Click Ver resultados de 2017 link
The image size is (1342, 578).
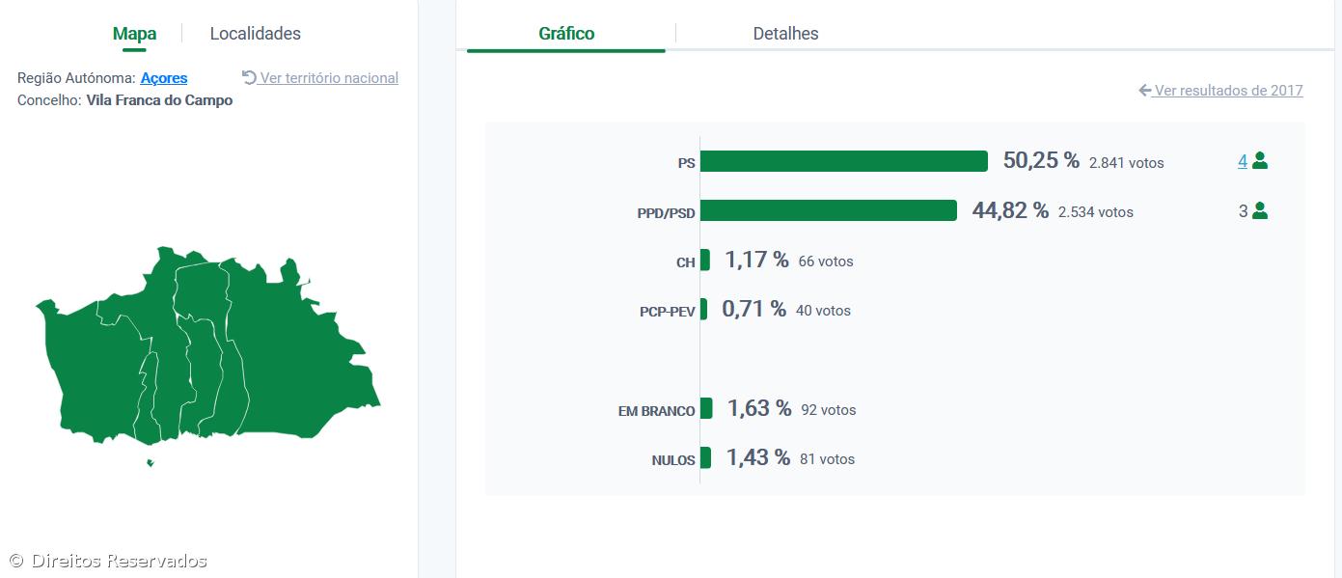[x=1228, y=91]
